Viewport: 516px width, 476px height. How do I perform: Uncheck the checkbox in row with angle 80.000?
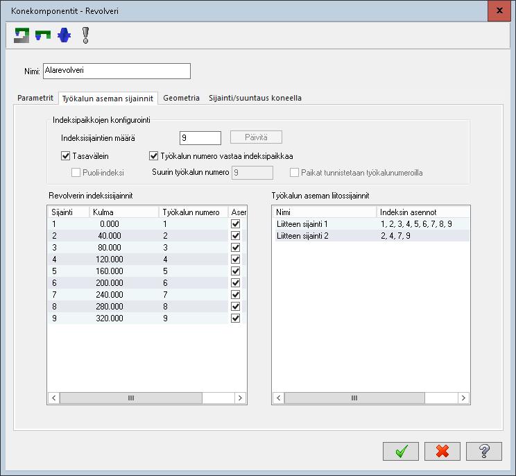click(x=235, y=248)
